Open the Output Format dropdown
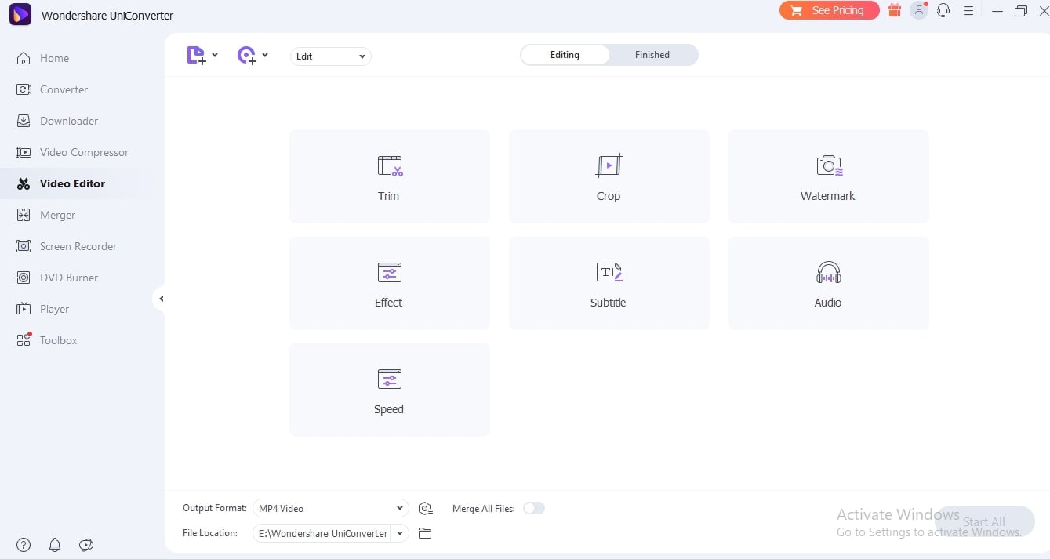1050x559 pixels. 330,508
